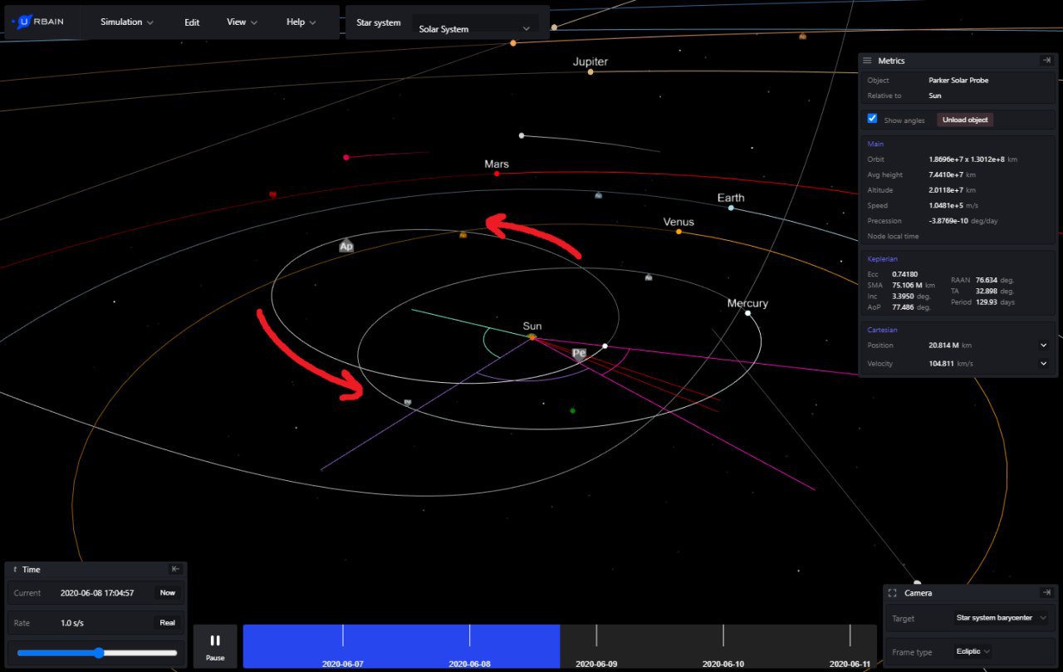Click the 2020-06-09 timeline marker

tap(596, 664)
